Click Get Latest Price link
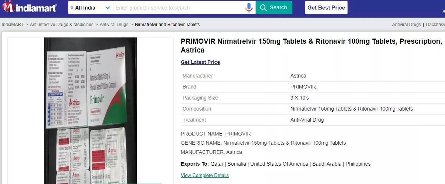 click(x=200, y=62)
